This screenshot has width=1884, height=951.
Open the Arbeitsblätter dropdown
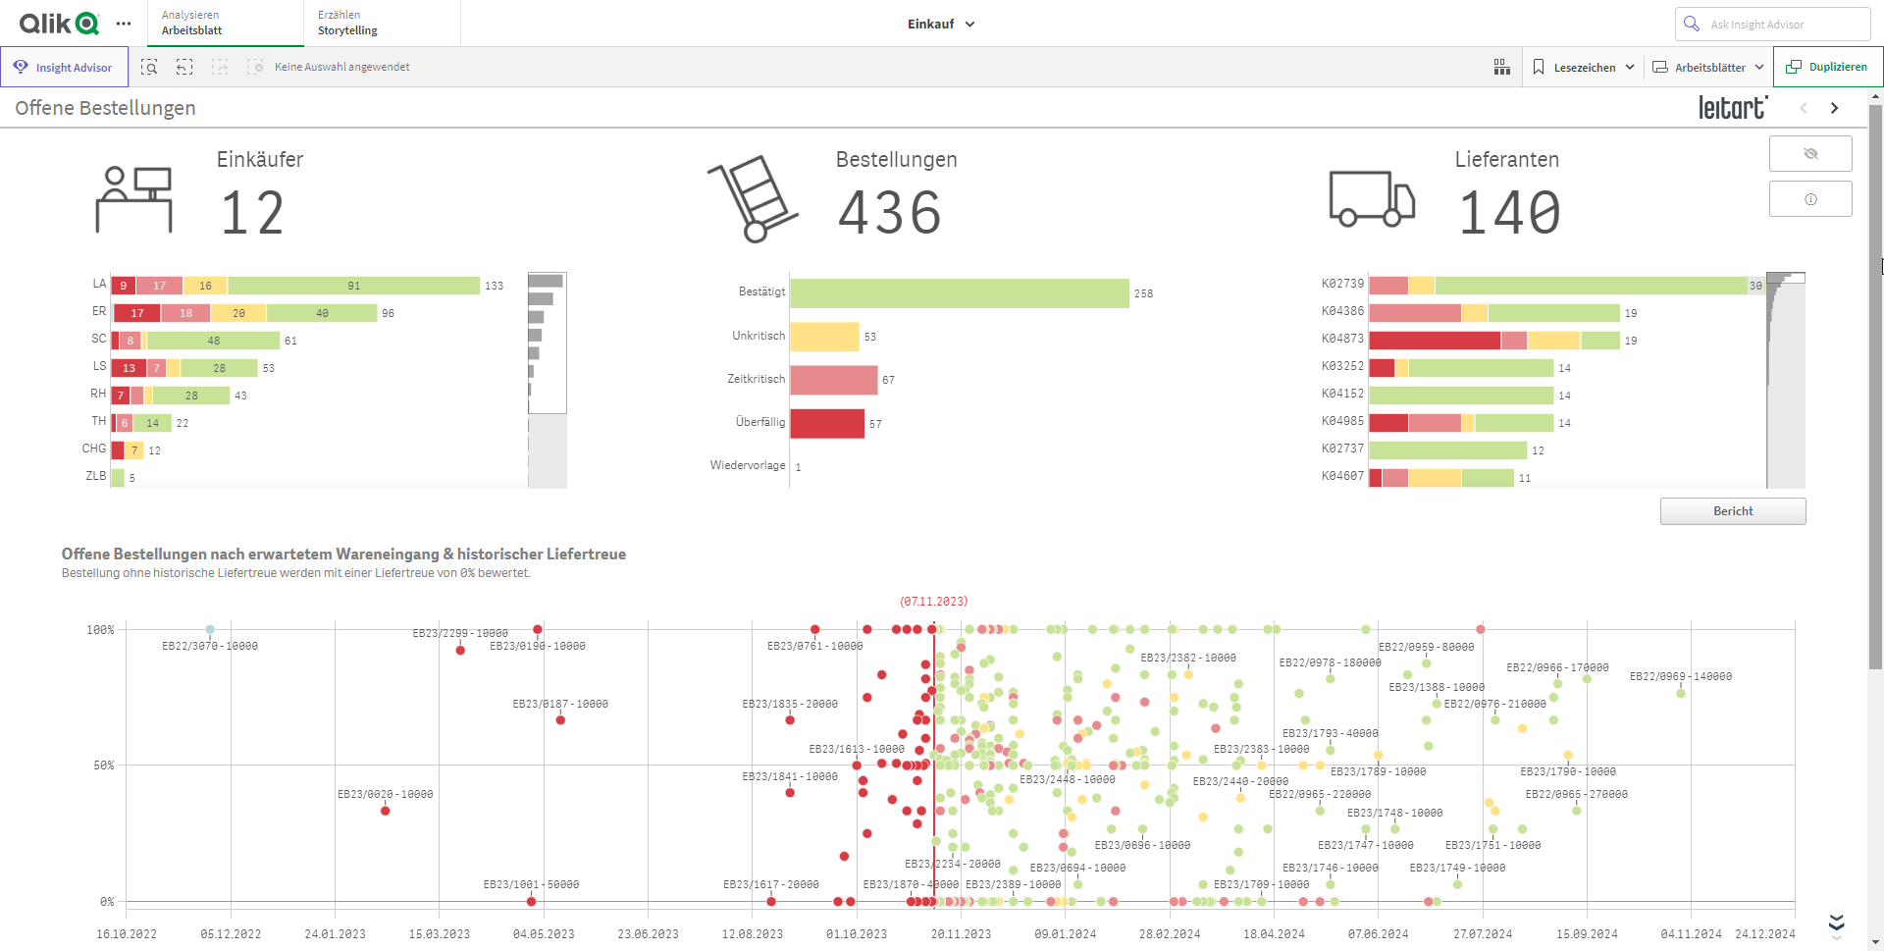[1707, 67]
